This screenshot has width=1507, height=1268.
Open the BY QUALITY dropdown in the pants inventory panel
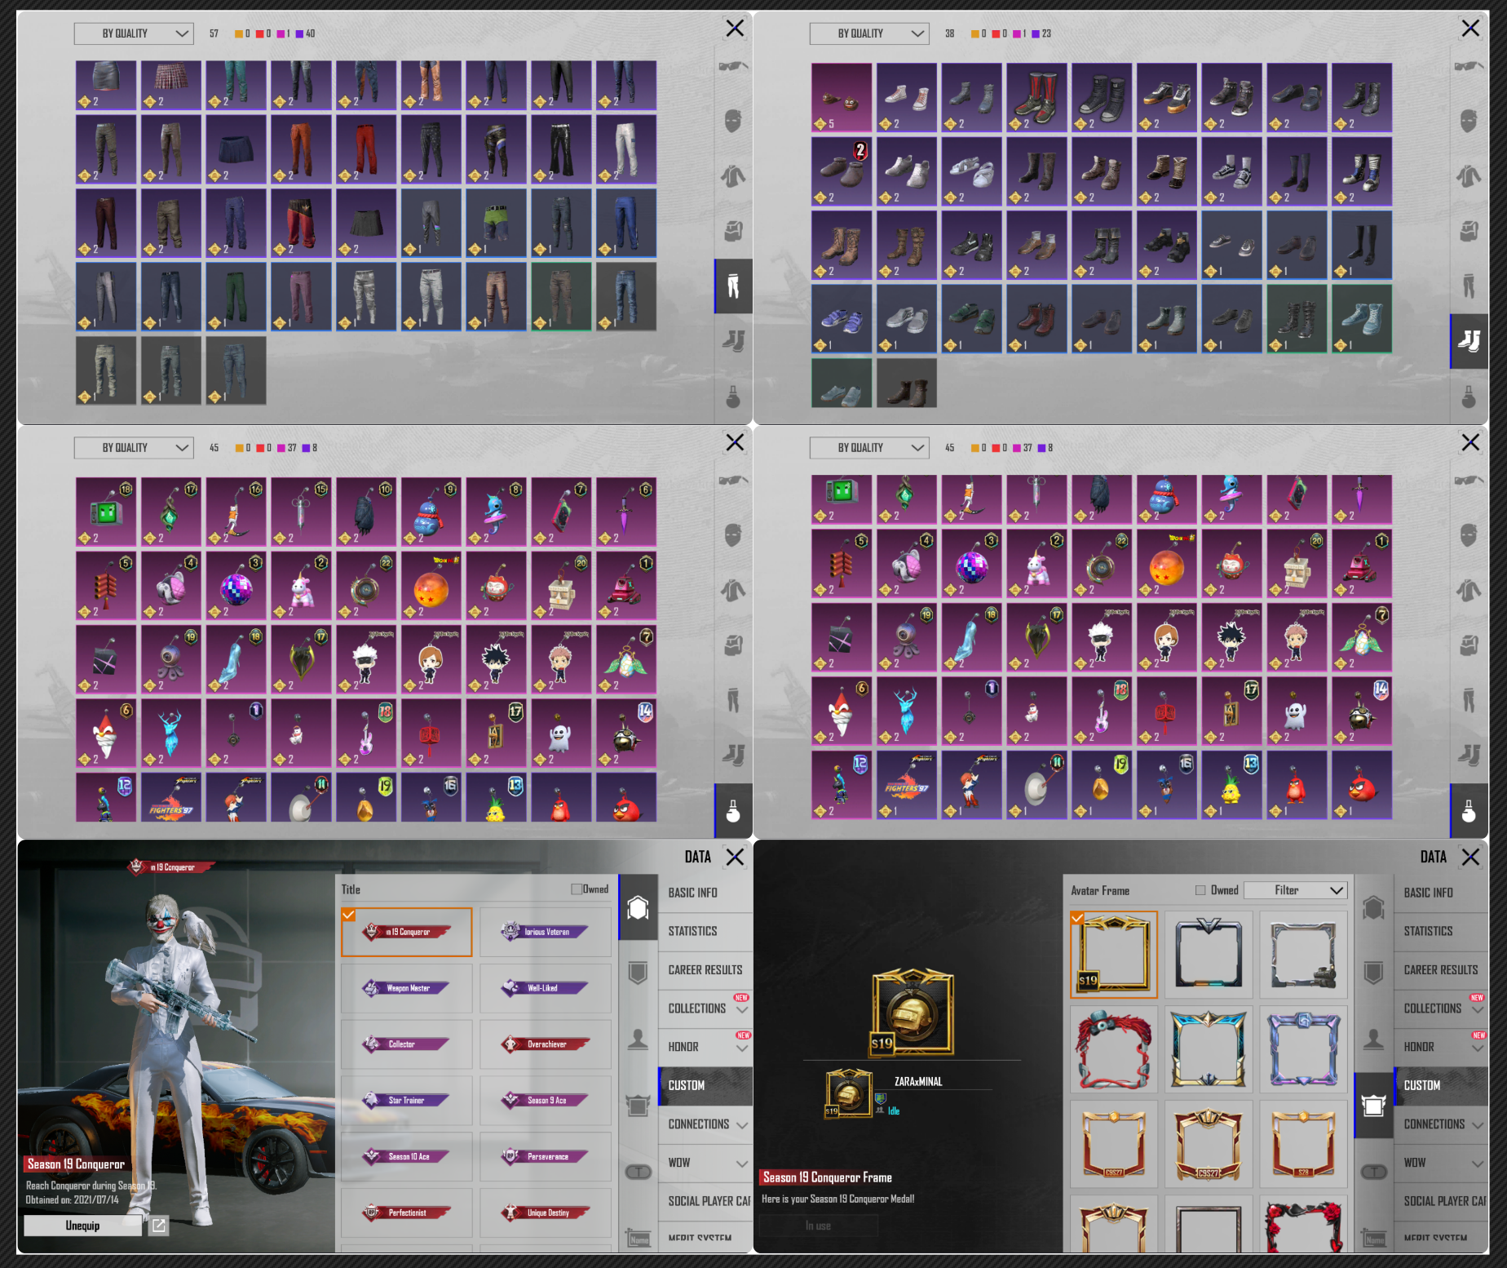[x=134, y=33]
